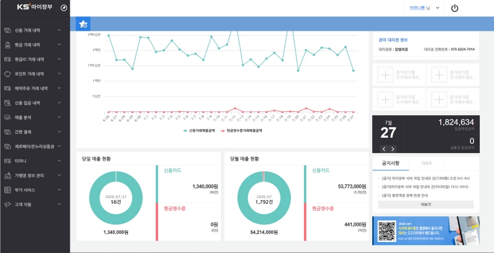Screen dimensions: 494x253
Task: Click the power logout icon
Action: [x=454, y=8]
